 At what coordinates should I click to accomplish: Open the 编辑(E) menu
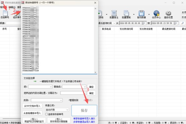tap(12, 7)
